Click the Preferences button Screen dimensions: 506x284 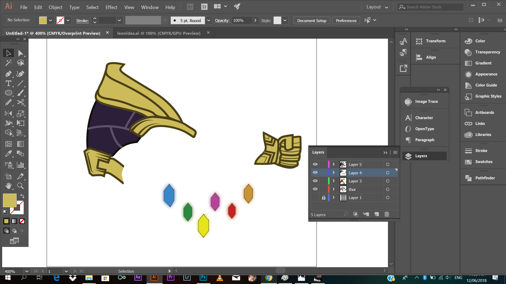[x=346, y=21]
